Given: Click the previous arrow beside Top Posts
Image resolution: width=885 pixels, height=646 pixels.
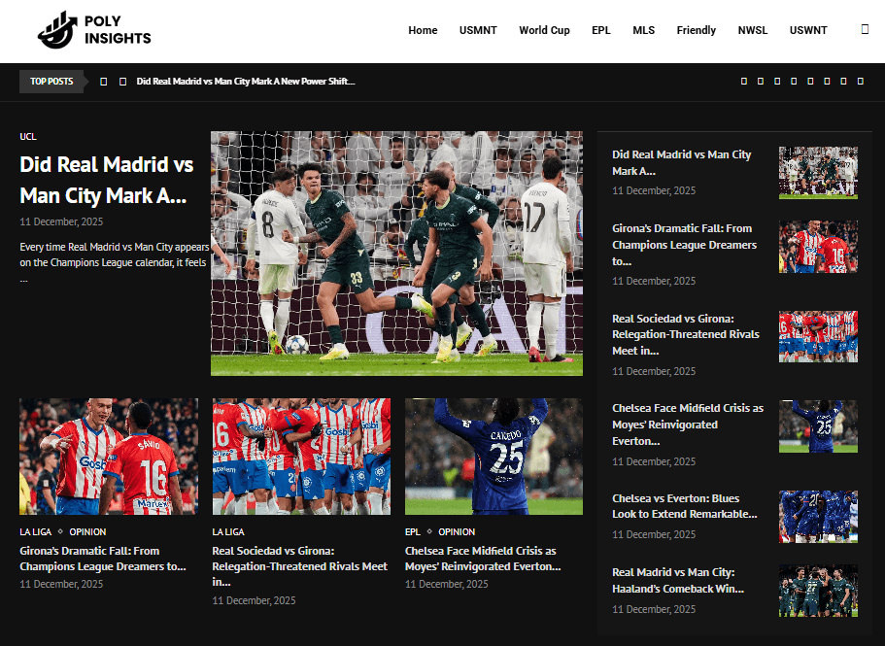Looking at the screenshot, I should click(104, 82).
